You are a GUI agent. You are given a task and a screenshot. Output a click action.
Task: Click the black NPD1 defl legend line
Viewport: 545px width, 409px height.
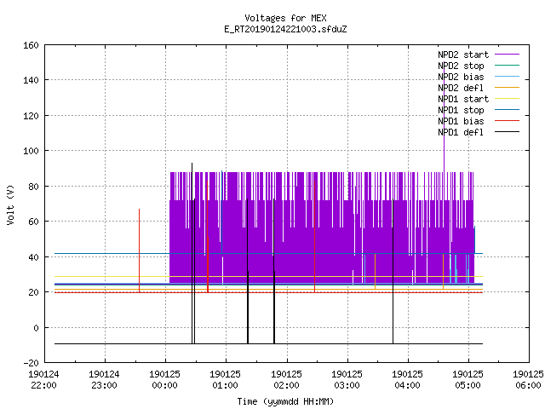(508, 132)
